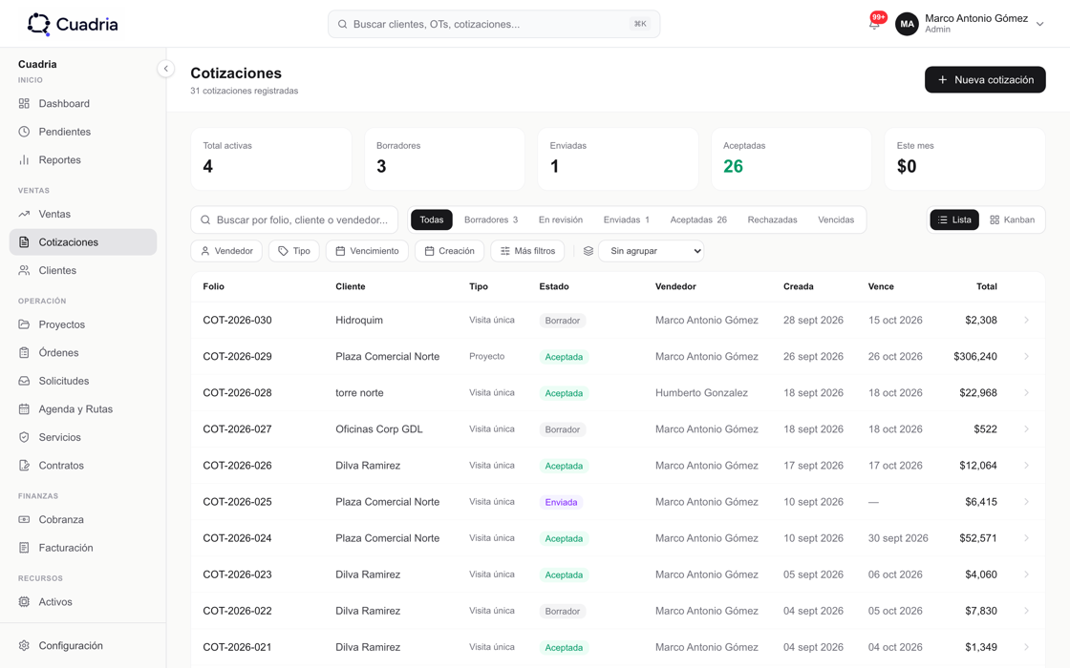The image size is (1070, 668).
Task: Show Enviadas quotations tab
Action: pos(627,219)
